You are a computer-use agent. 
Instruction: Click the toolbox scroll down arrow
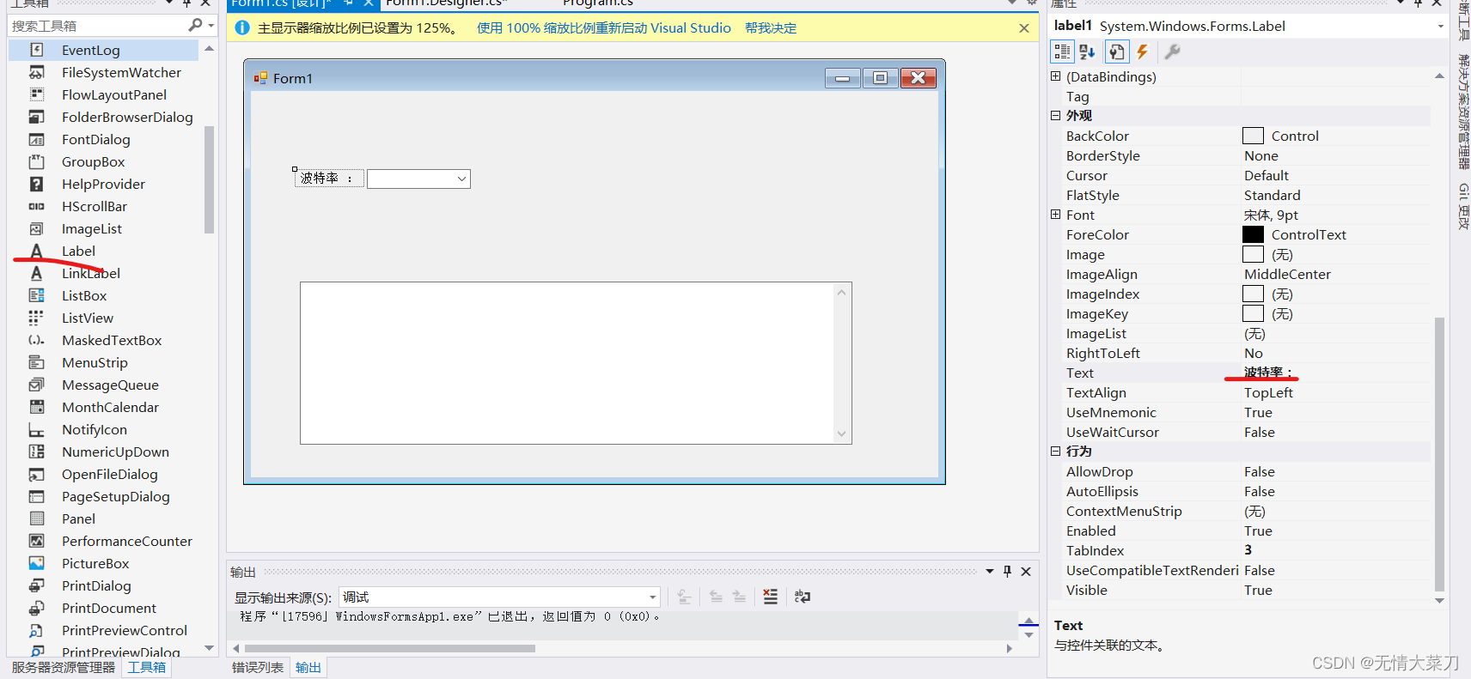tap(209, 648)
